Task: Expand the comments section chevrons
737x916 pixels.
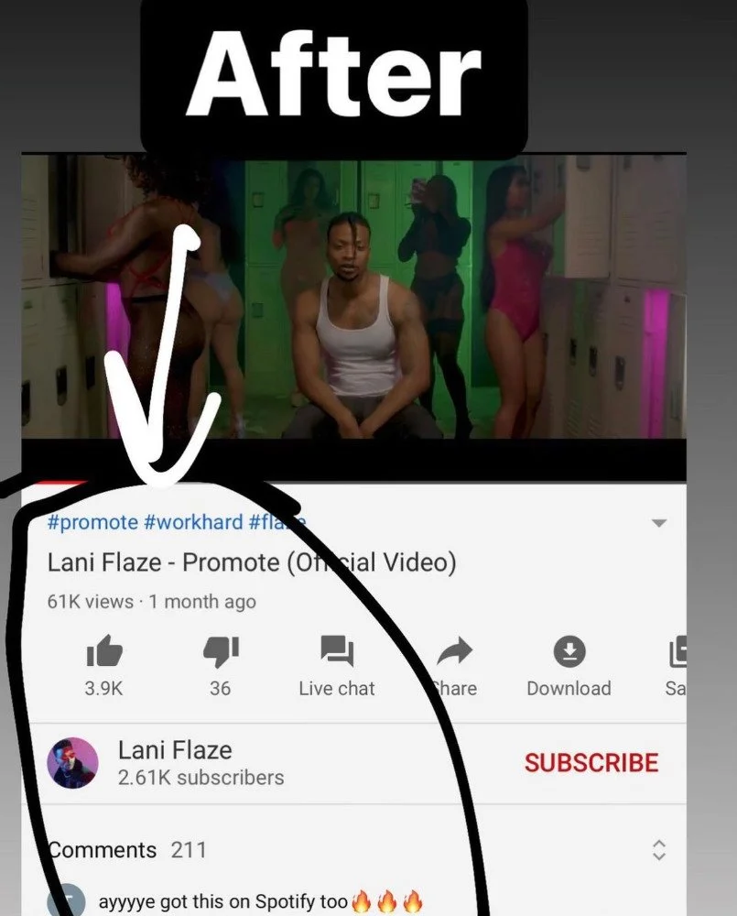Action: coord(659,850)
